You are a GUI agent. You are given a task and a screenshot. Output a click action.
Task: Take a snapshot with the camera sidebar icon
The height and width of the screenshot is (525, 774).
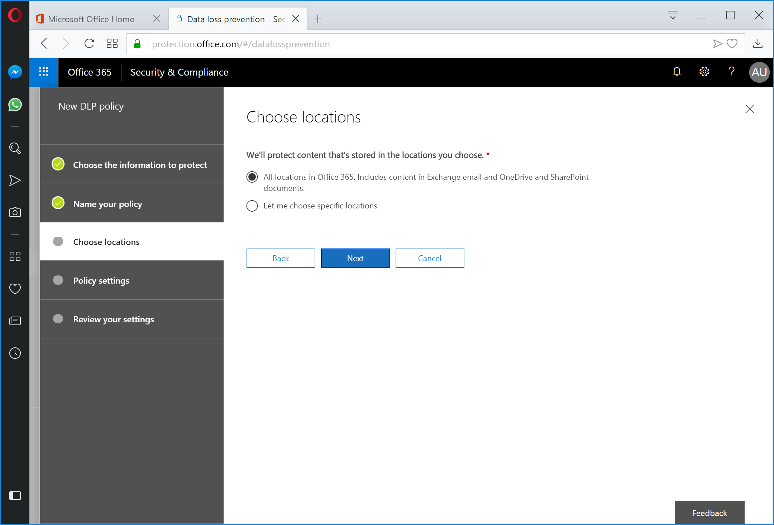point(15,212)
